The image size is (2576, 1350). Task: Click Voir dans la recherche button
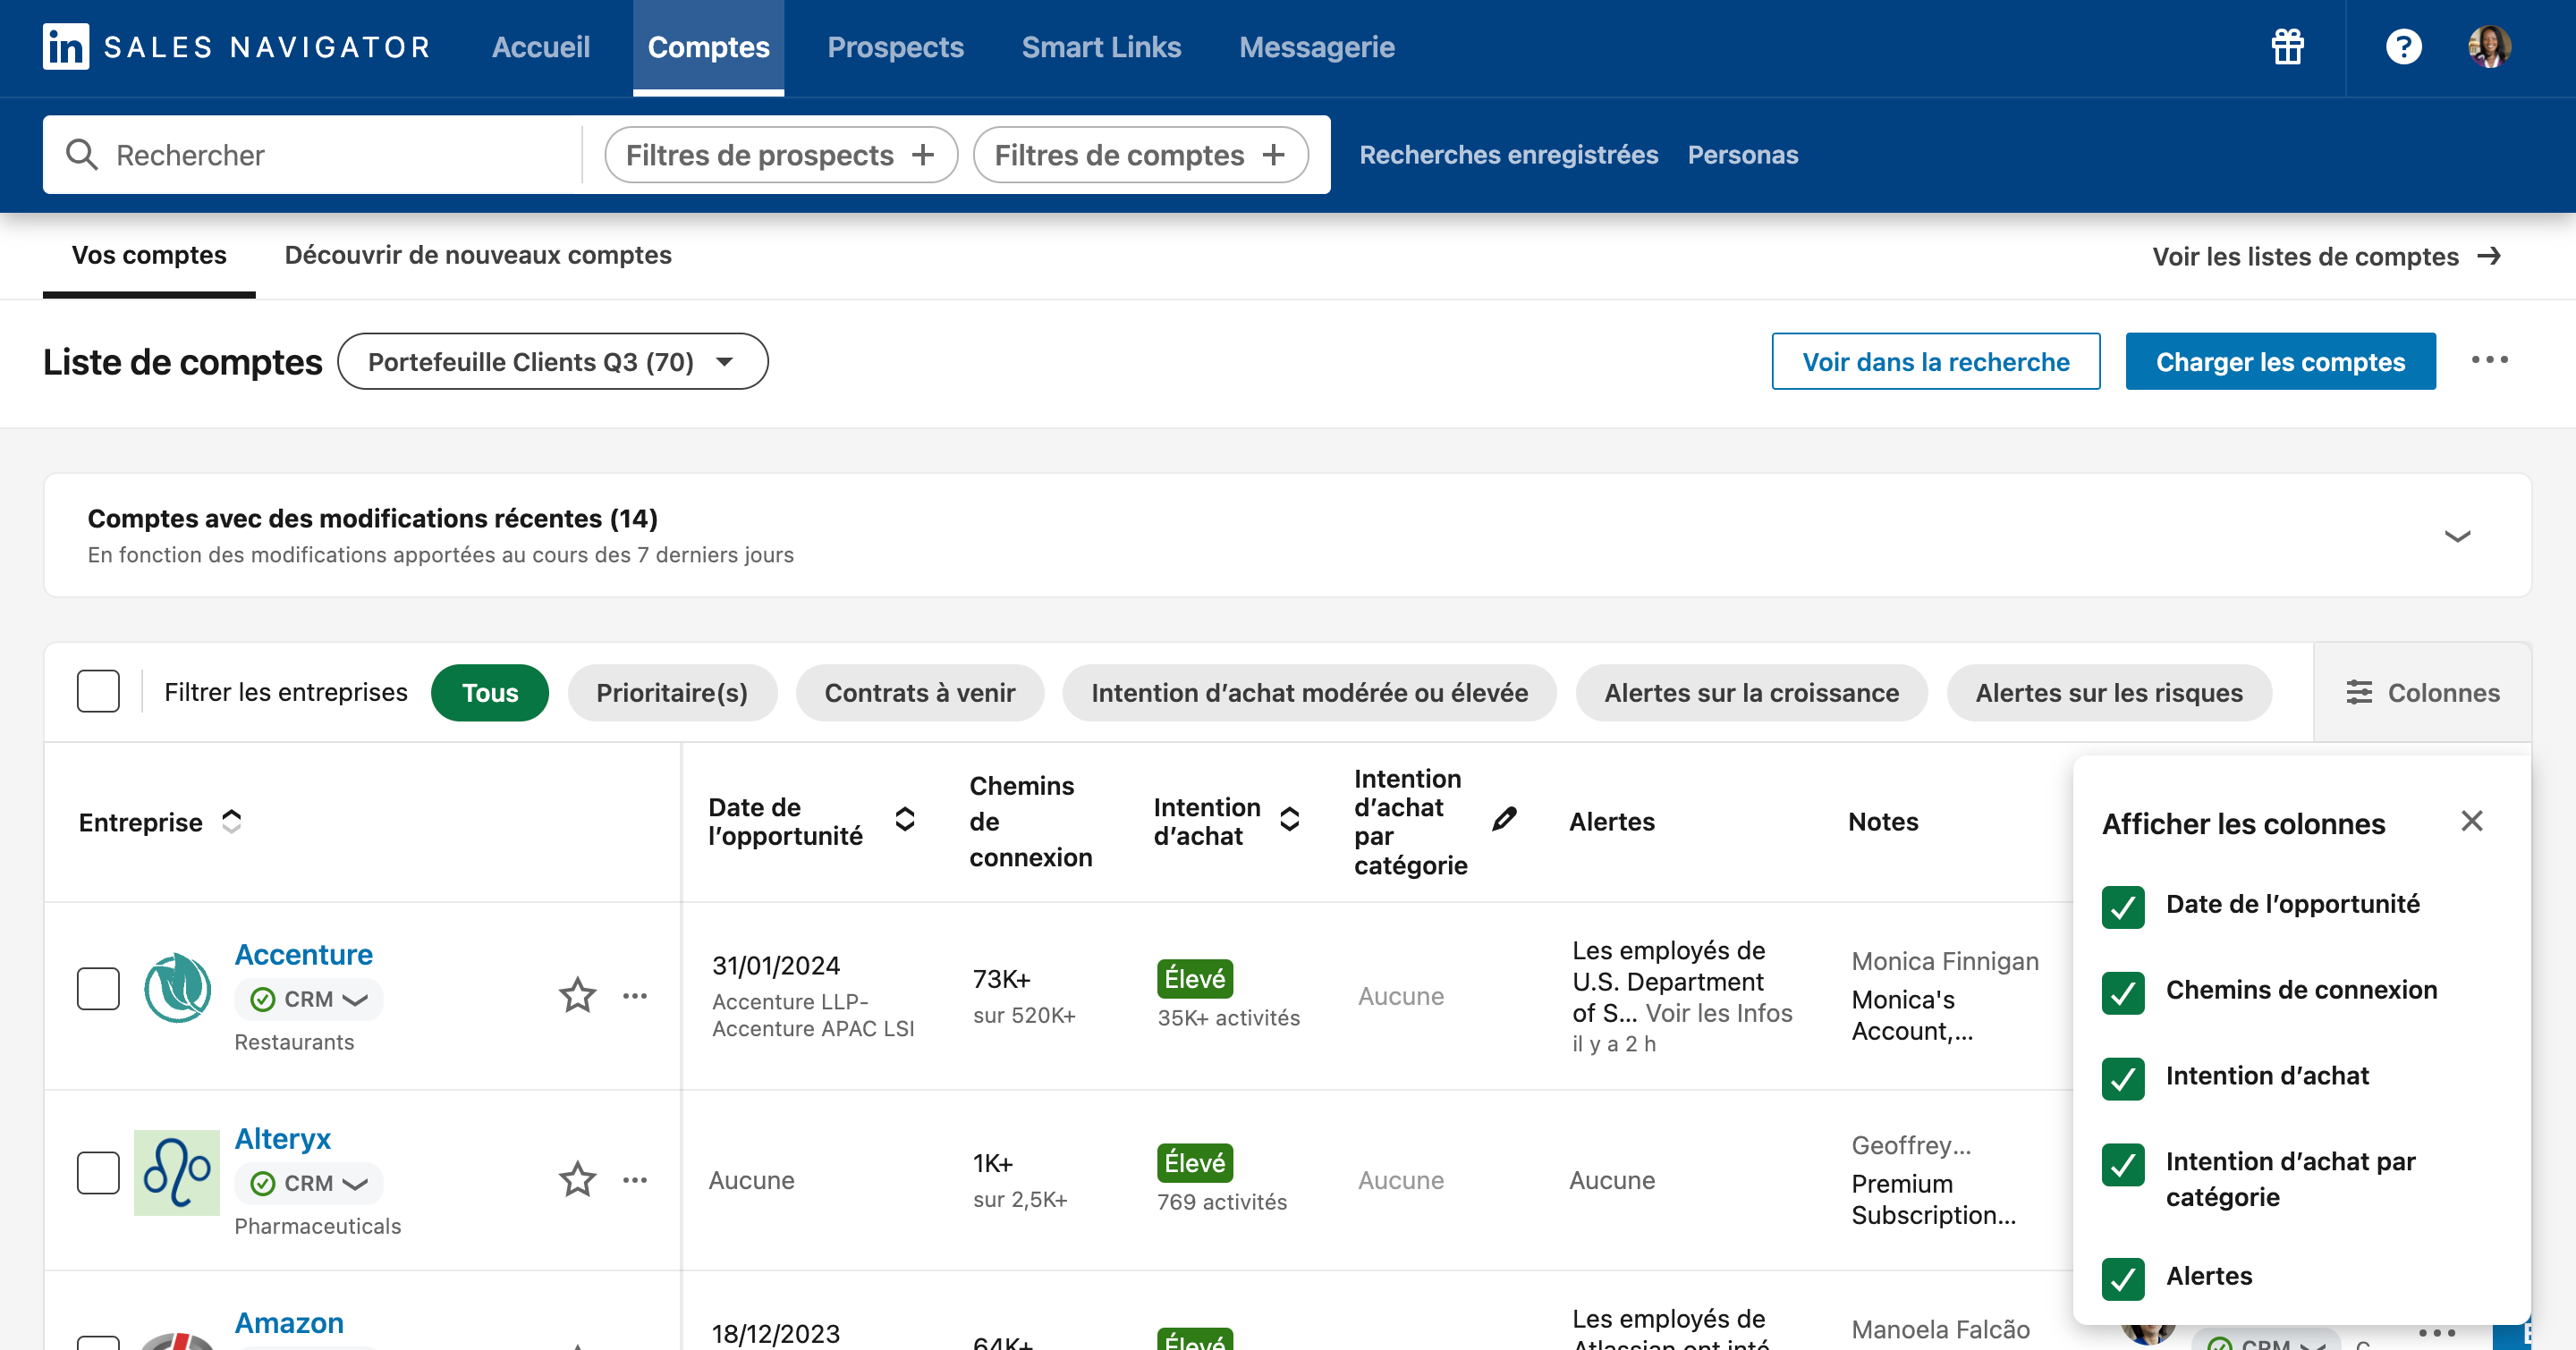1936,360
